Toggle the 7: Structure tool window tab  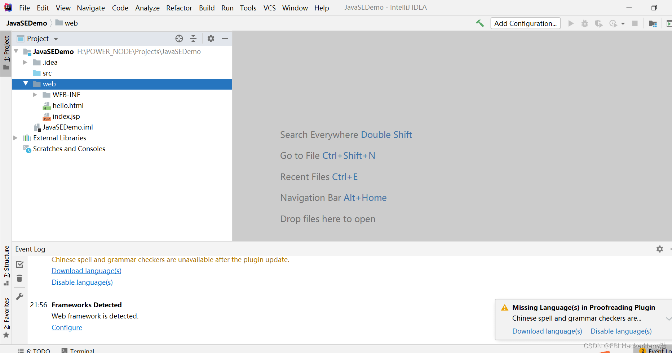pos(6,266)
